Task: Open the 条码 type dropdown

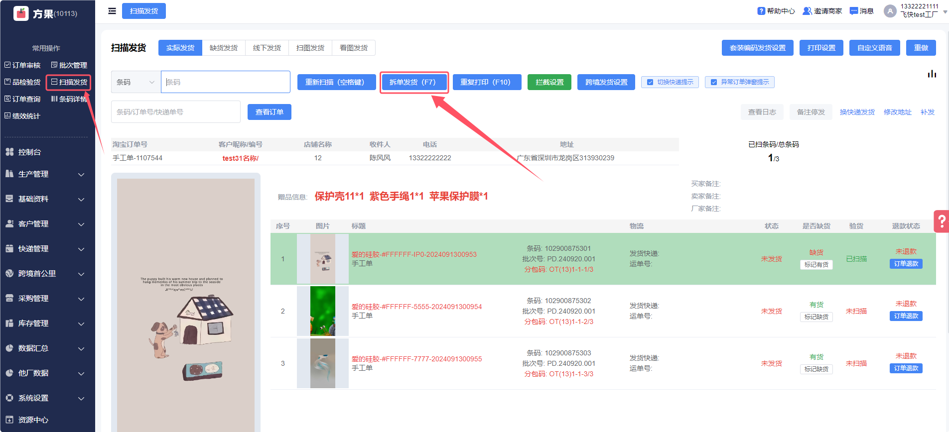Action: click(136, 82)
